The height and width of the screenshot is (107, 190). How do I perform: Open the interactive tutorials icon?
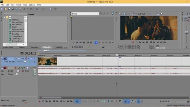click(x=50, y=9)
